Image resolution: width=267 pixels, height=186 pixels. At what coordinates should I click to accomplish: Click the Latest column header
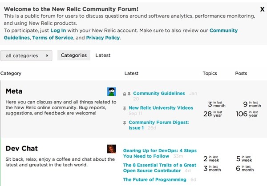point(131,73)
